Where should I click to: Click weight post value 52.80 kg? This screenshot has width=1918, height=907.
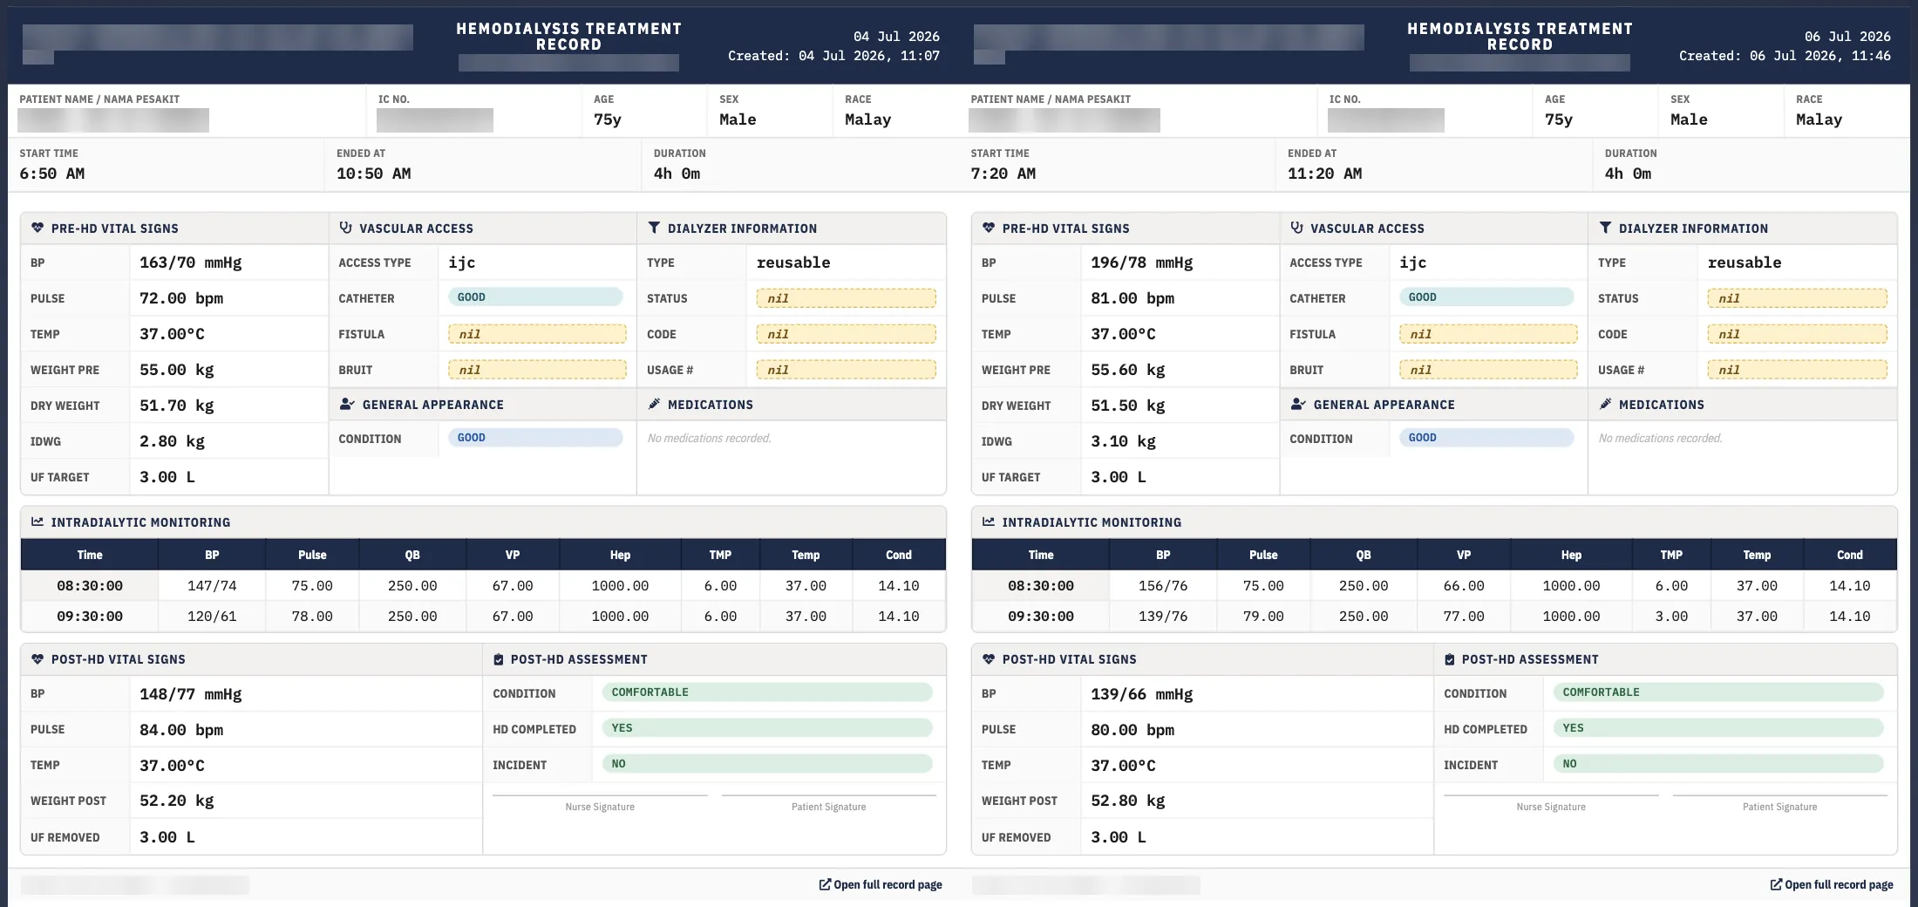(x=1128, y=801)
